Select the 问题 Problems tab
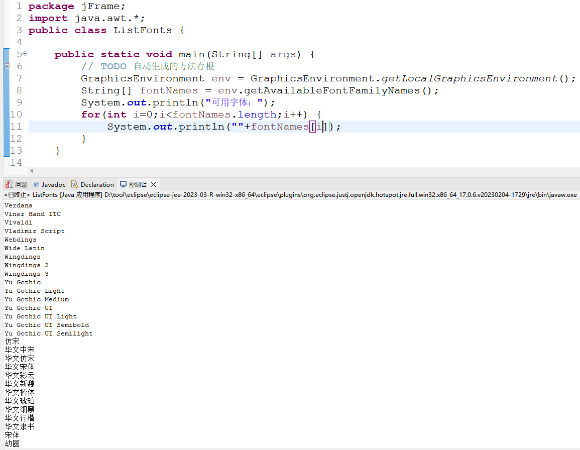 coord(20,184)
